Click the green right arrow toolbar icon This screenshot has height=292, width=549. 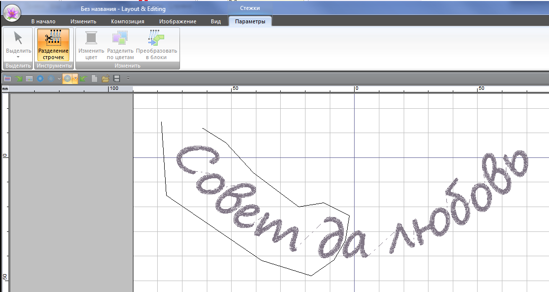18,78
